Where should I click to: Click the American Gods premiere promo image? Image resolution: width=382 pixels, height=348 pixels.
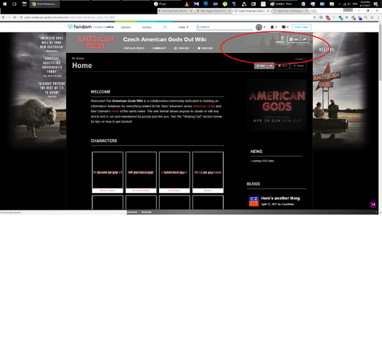277,105
